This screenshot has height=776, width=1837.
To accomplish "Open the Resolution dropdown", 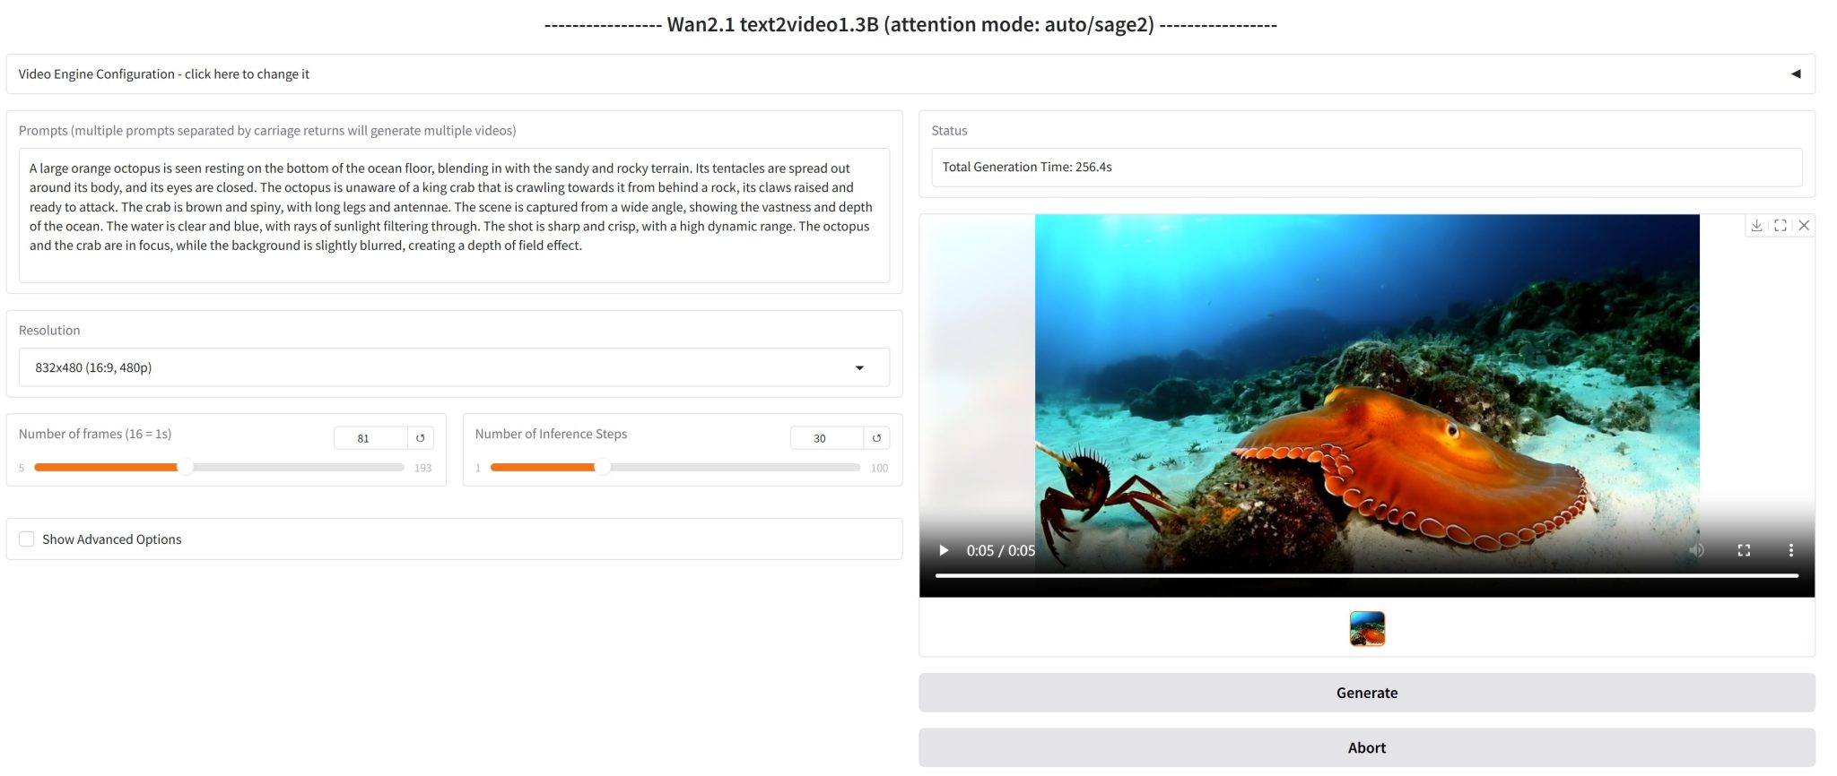I will coord(454,367).
